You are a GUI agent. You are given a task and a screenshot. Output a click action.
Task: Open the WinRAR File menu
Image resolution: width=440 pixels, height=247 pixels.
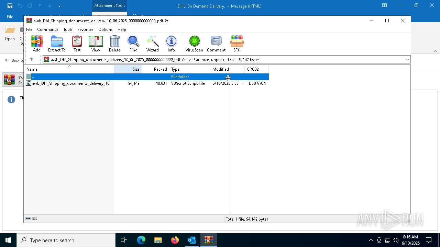[x=29, y=30]
